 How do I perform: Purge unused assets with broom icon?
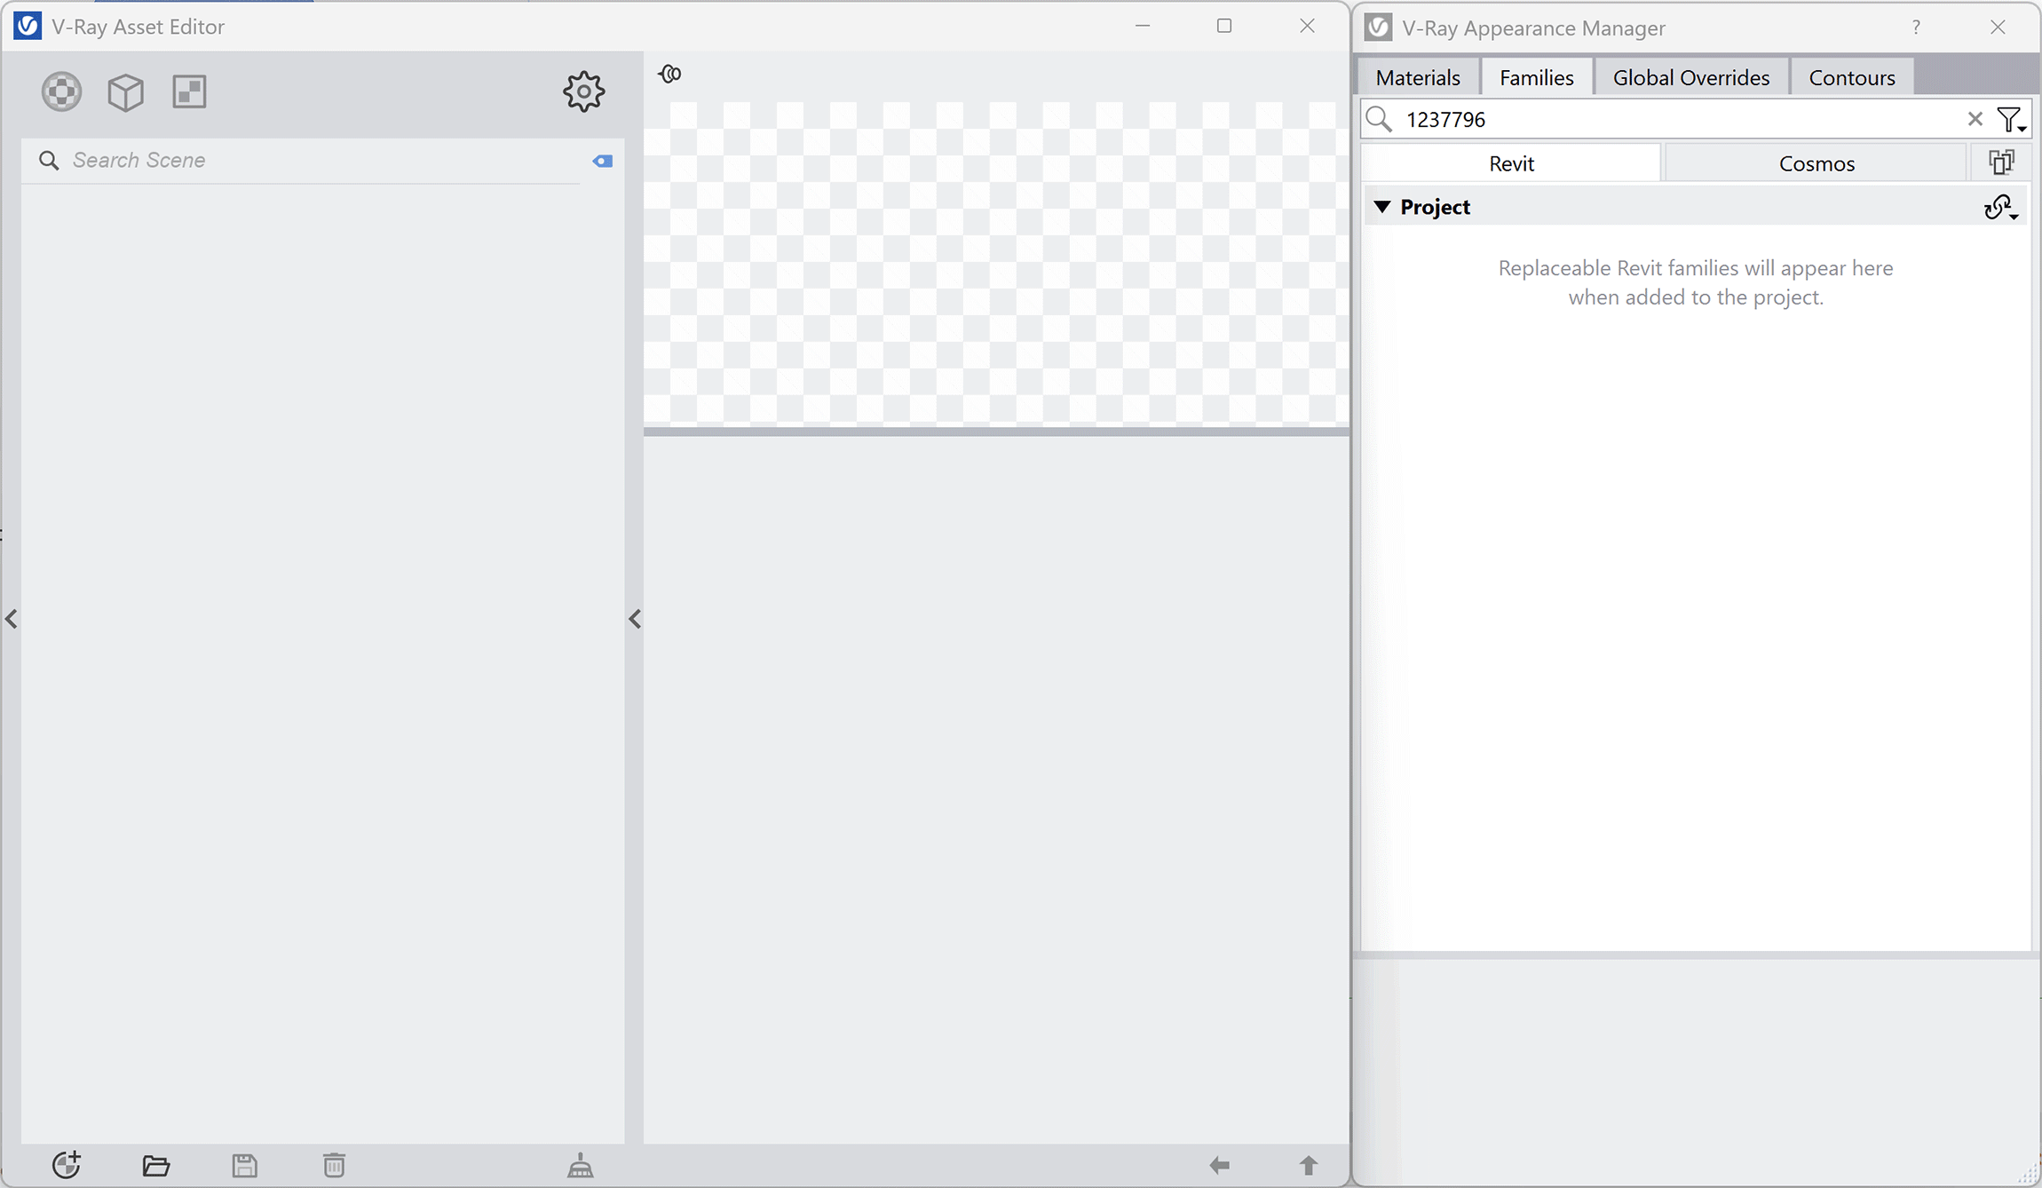[581, 1166]
